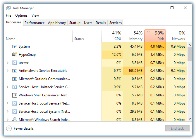The image size is (196, 139).
Task: Expand Service Host: Unistack Service group
Action: 8,87
